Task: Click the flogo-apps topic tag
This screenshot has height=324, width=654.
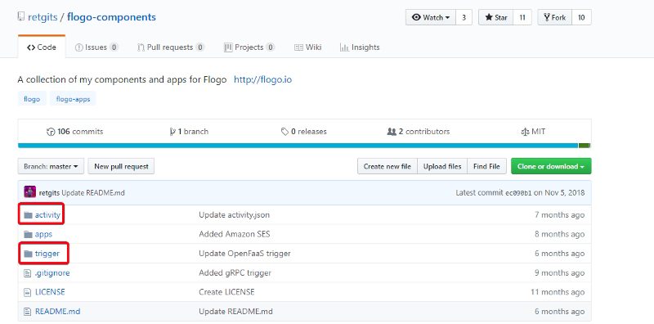Action: pyautogui.click(x=73, y=99)
